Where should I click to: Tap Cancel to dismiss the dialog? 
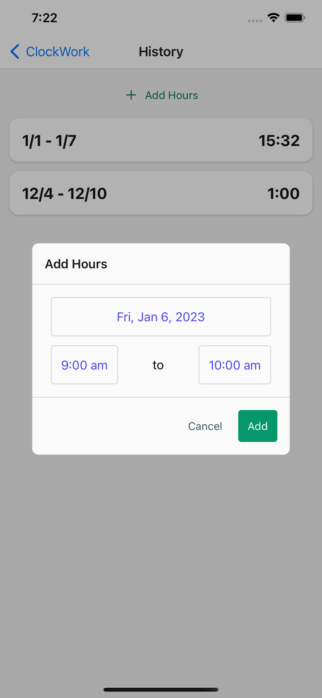click(205, 426)
